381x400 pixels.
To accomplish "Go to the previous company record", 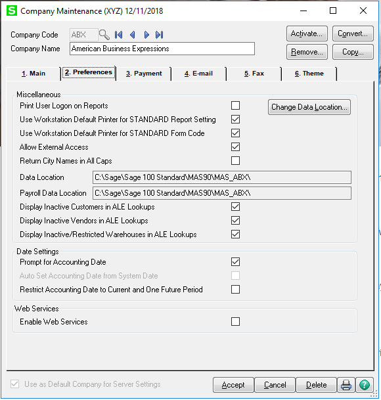I will [x=132, y=35].
